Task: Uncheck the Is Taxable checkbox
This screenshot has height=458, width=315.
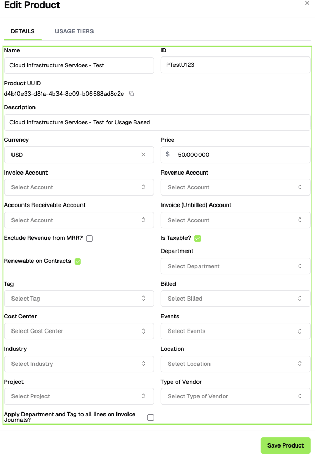Action: tap(197, 238)
